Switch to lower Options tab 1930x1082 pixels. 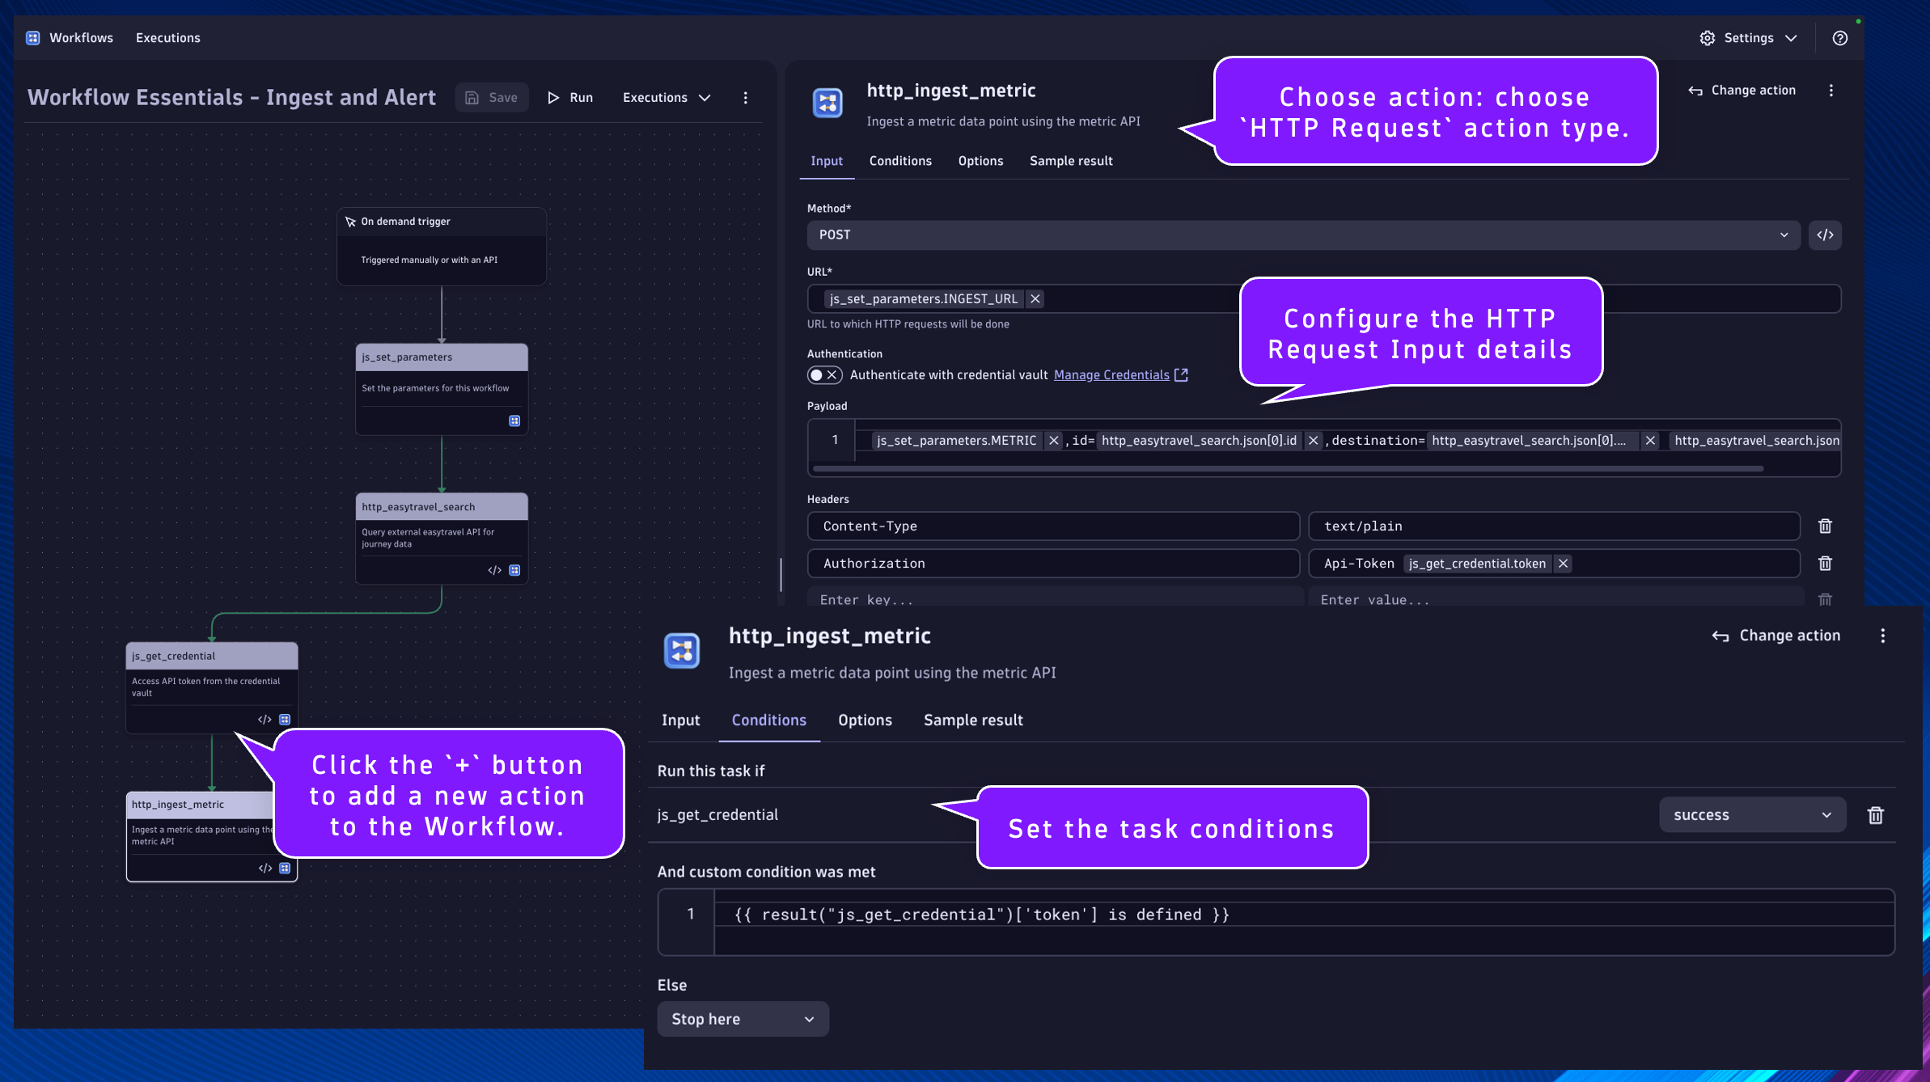[865, 721]
